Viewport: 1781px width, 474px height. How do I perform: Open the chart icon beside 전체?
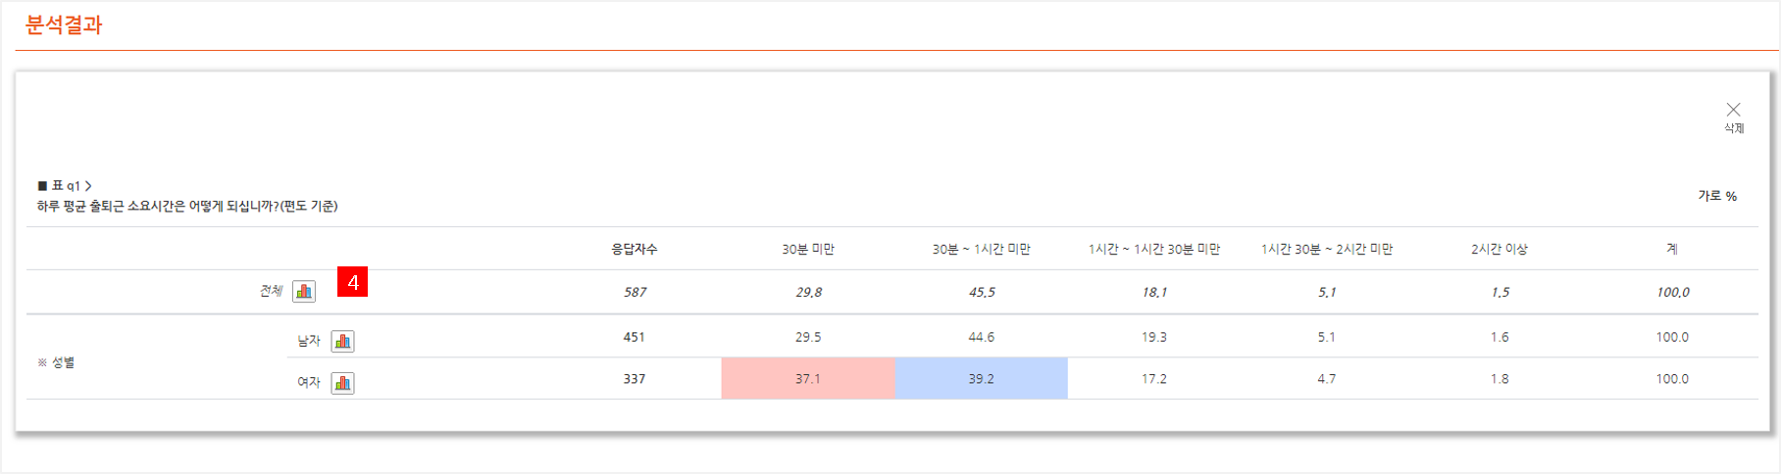(304, 291)
